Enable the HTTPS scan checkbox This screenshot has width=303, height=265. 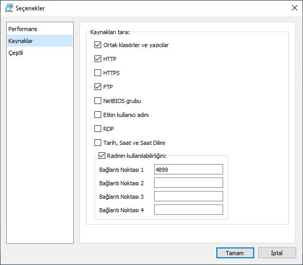pyautogui.click(x=98, y=73)
